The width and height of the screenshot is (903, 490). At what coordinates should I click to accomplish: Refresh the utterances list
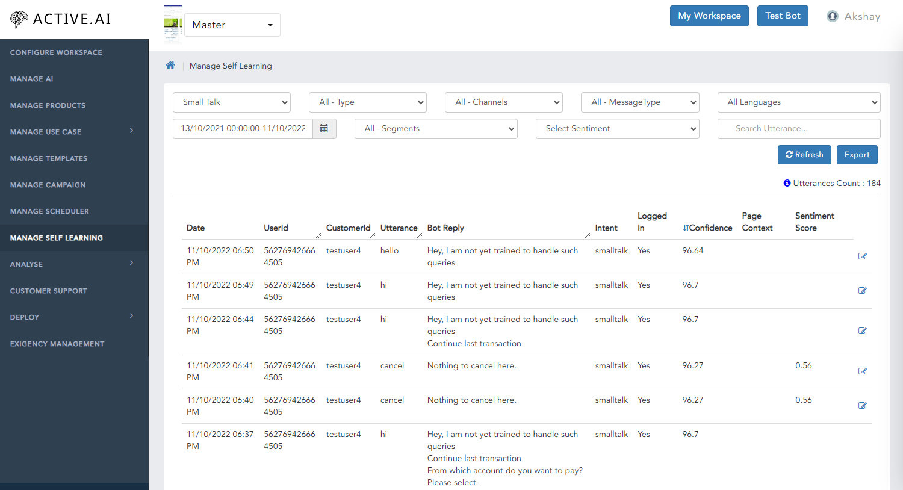pyautogui.click(x=804, y=155)
